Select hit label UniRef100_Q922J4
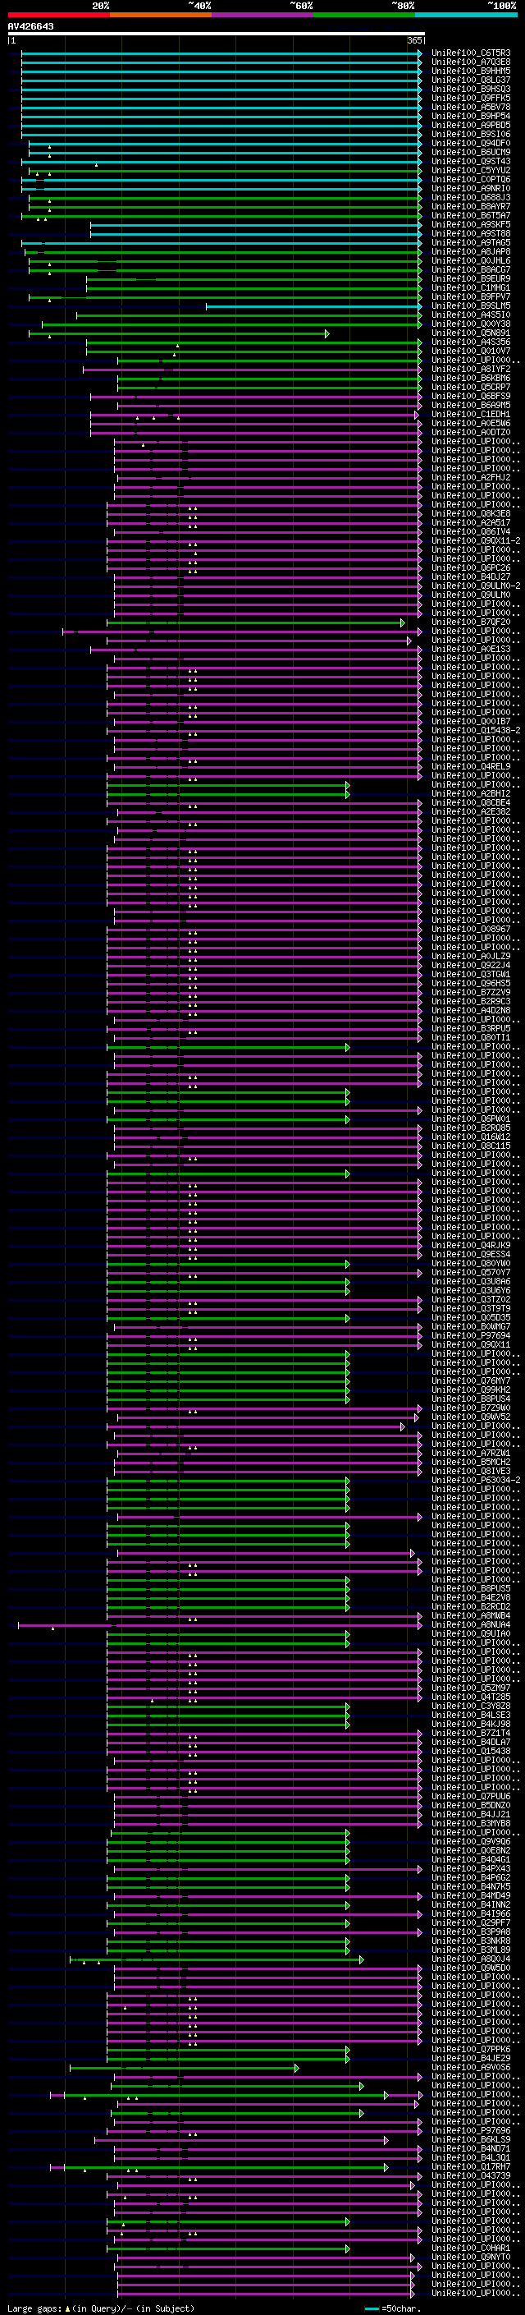This screenshot has height=2315, width=525. pyautogui.click(x=471, y=966)
